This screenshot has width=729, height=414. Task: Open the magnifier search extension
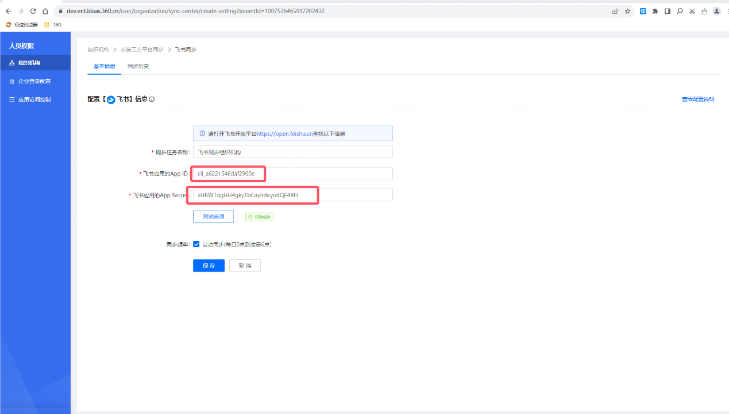680,11
